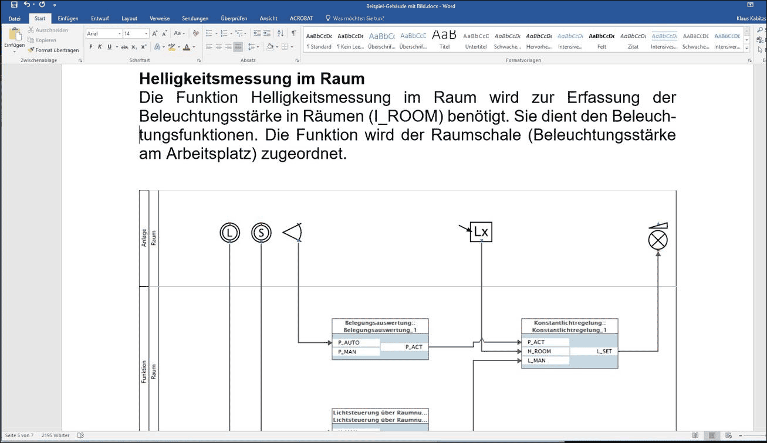This screenshot has width=767, height=443.
Task: Open text effects (glowing A) menu
Action: tap(157, 47)
